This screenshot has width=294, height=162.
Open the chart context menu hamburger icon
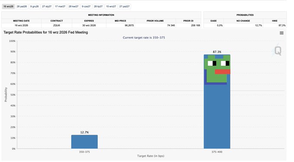tap(281, 33)
